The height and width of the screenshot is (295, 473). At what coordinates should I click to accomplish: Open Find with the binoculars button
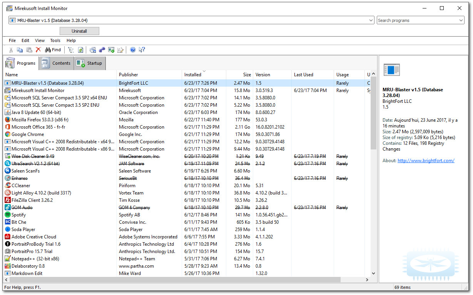[53, 50]
